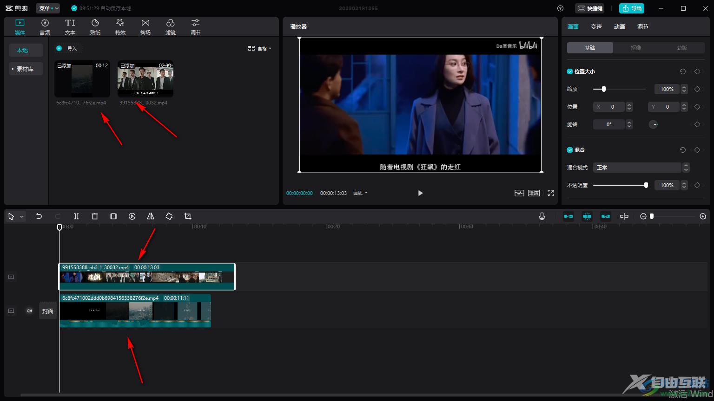
Task: Click the 不透明度 percentage stepper
Action: coord(684,185)
